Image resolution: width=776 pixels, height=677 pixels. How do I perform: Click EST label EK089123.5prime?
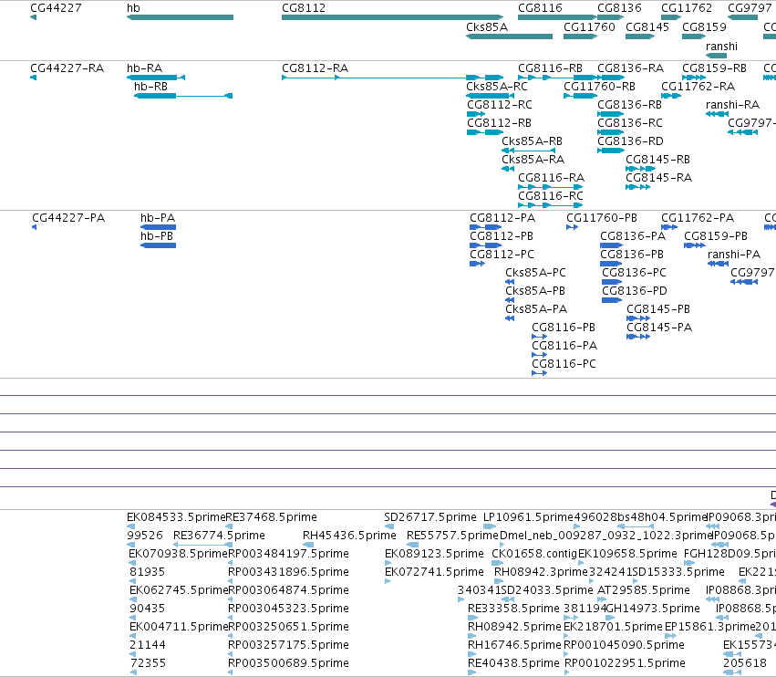435,554
